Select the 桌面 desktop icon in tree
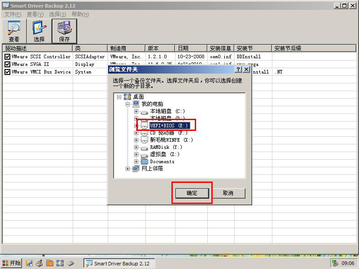 pos(127,97)
